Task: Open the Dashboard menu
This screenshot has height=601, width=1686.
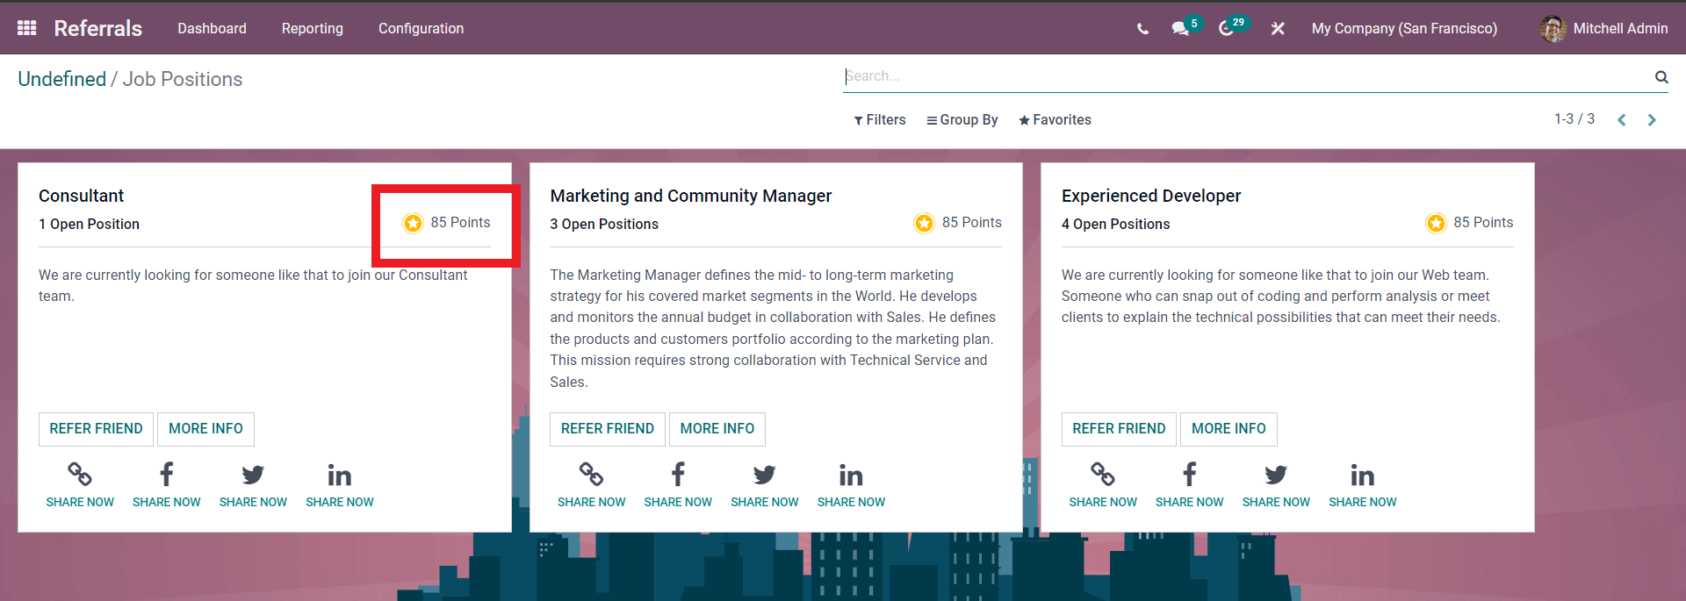Action: click(x=212, y=28)
